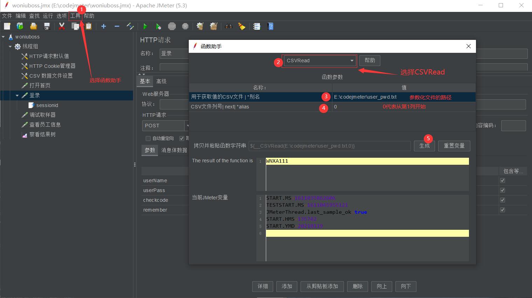Switch to the 基本 tab
The height and width of the screenshot is (298, 532).
tap(145, 81)
